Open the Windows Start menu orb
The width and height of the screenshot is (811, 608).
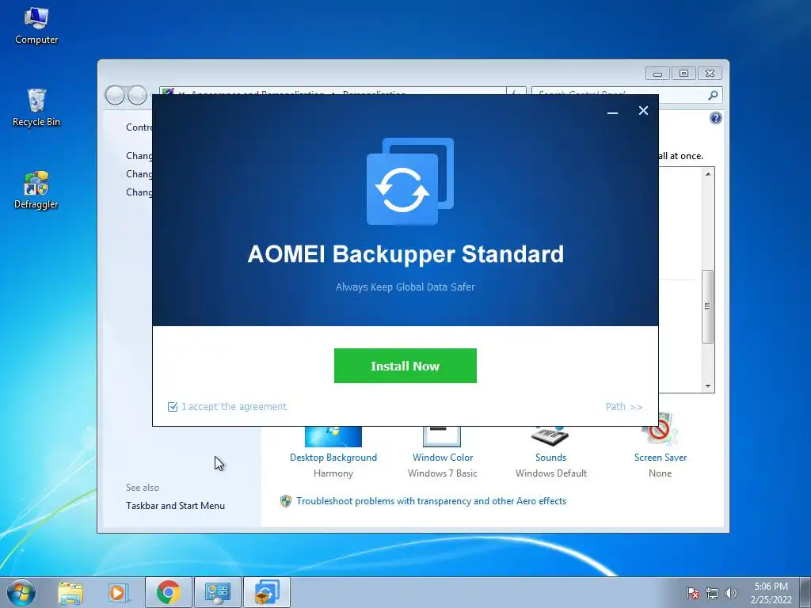pos(21,592)
